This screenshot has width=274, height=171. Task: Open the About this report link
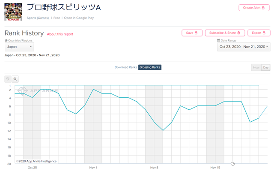[x=60, y=34]
